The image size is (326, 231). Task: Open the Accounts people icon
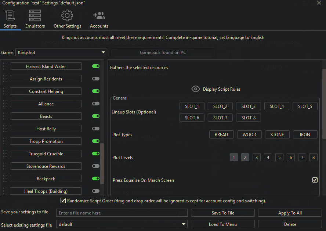pos(99,16)
